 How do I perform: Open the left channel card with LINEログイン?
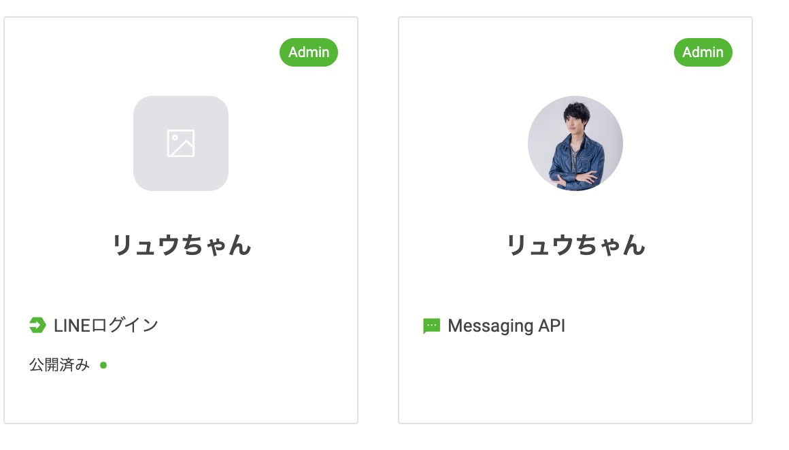[x=181, y=220]
